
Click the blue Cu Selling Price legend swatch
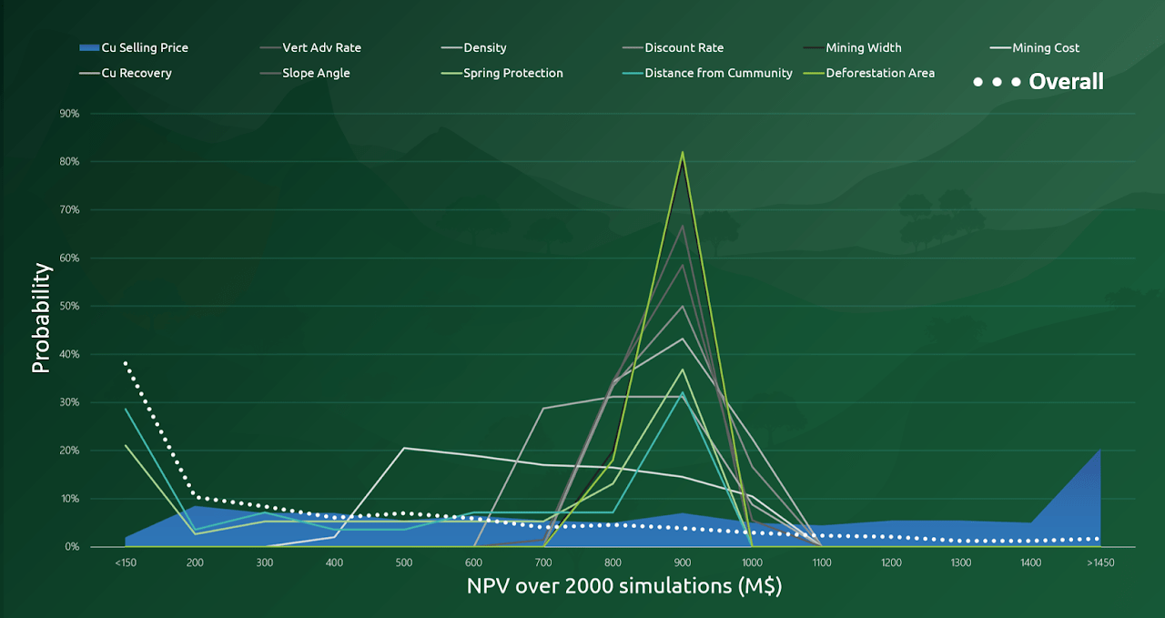(89, 47)
